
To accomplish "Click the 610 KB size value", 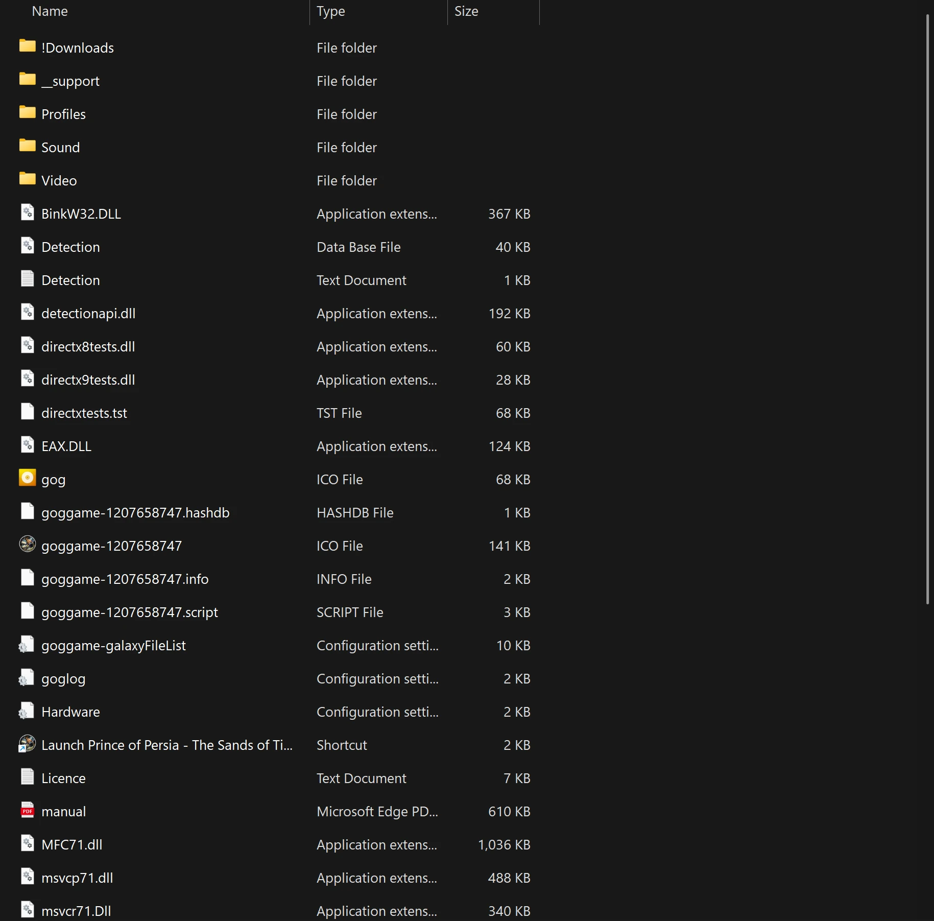I will pyautogui.click(x=509, y=812).
